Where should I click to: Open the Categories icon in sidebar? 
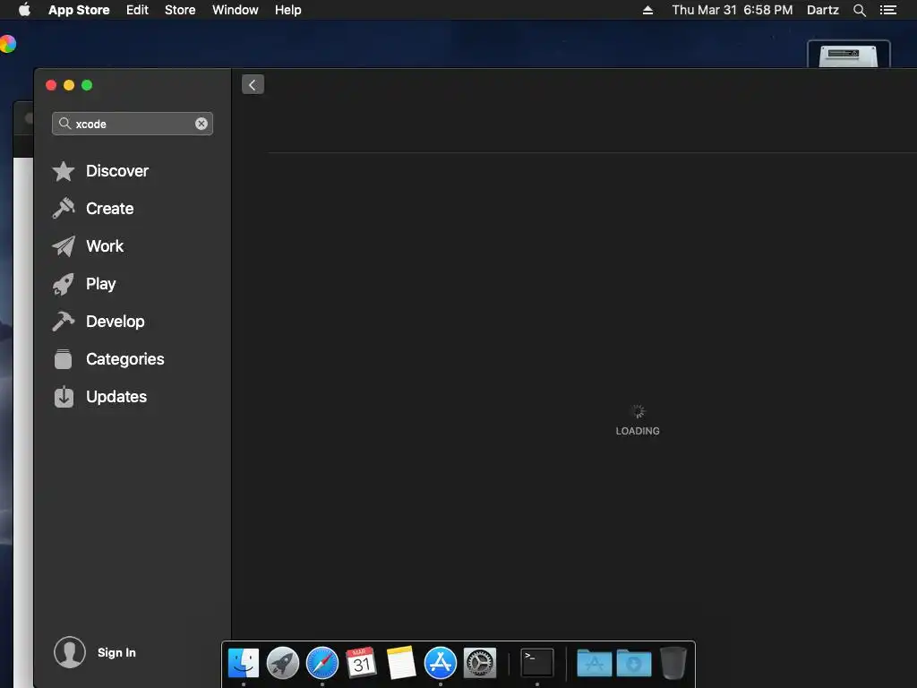coord(64,359)
